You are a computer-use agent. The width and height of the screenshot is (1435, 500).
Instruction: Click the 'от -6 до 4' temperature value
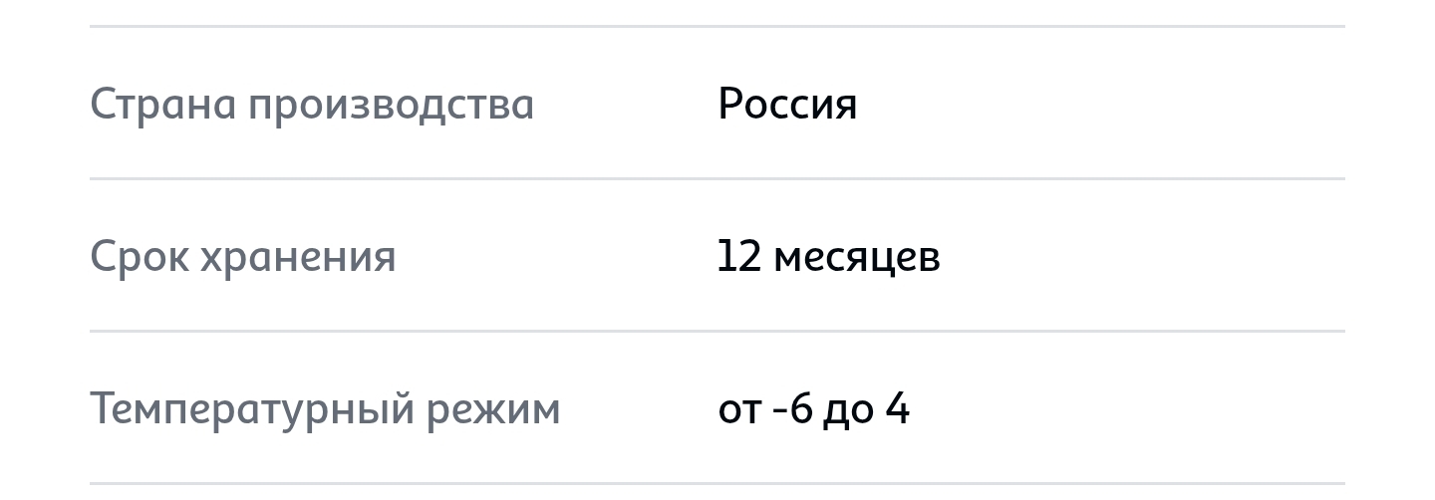tap(814, 409)
